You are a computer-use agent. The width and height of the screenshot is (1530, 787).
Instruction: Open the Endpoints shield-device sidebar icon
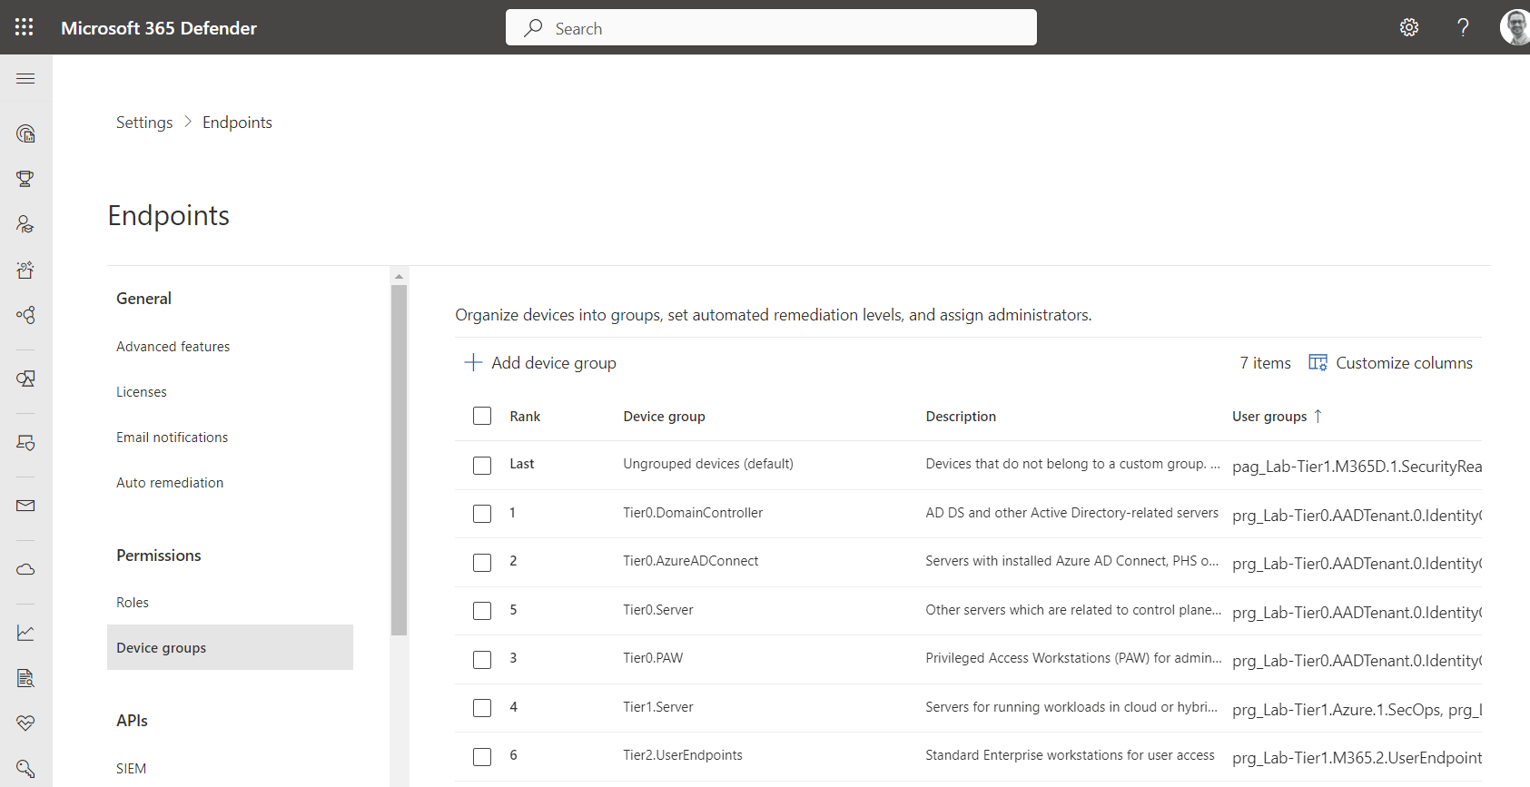pos(25,442)
